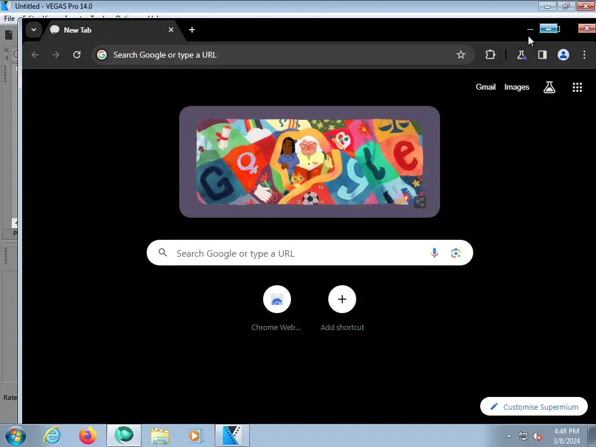This screenshot has width=596, height=447.
Task: Launch Firefox from taskbar
Action: (x=87, y=435)
